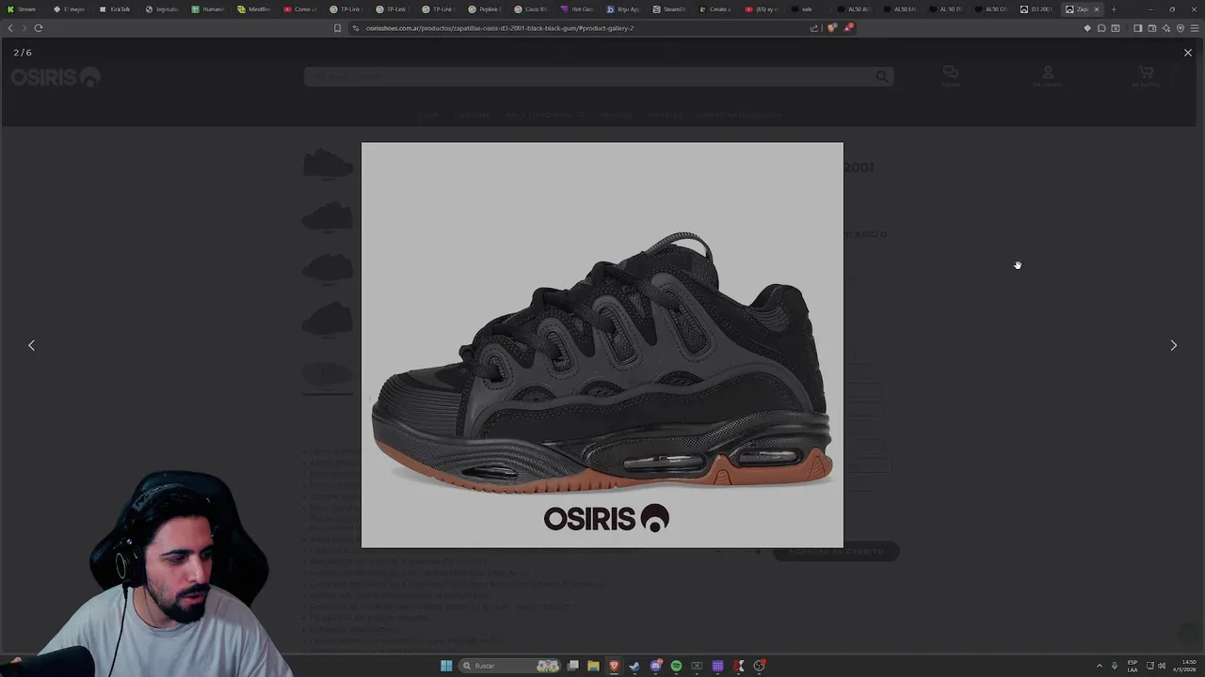Screen dimensions: 1205x677
Task: Expand the hidden system tray icons chevron
Action: [1099, 666]
